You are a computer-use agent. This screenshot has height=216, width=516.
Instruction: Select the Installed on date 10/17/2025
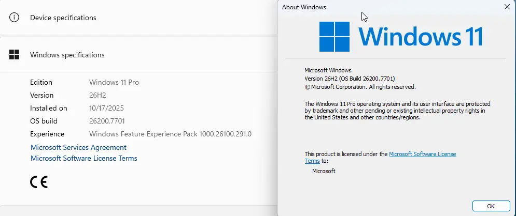click(106, 108)
